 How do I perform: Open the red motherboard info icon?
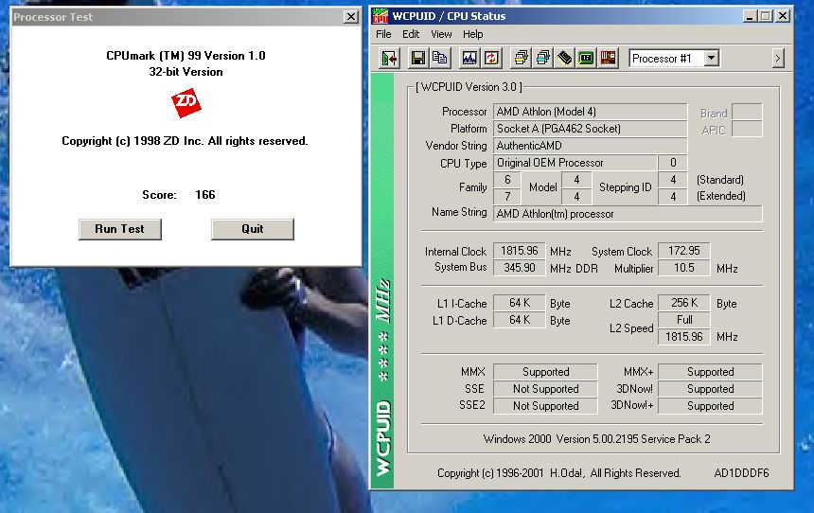coord(608,58)
